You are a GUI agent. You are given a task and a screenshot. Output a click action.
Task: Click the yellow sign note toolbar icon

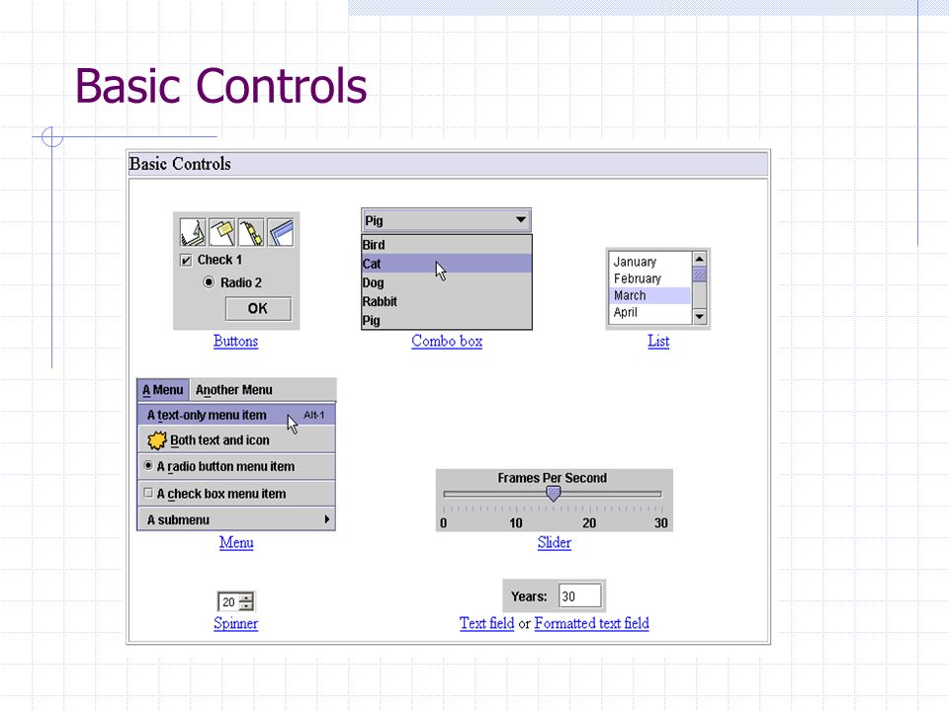[222, 232]
